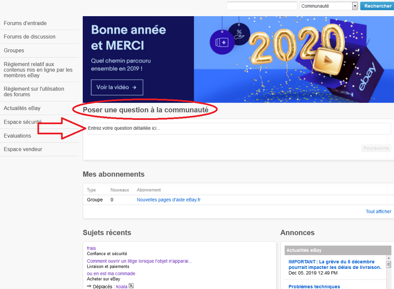Click the 'Dec 05, 2019 12:49 PM' date
Viewport: 394px width, 289px height.
coord(313,273)
